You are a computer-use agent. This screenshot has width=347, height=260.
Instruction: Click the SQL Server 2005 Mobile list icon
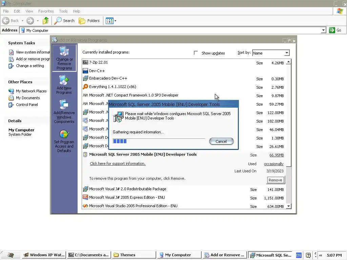point(85,154)
